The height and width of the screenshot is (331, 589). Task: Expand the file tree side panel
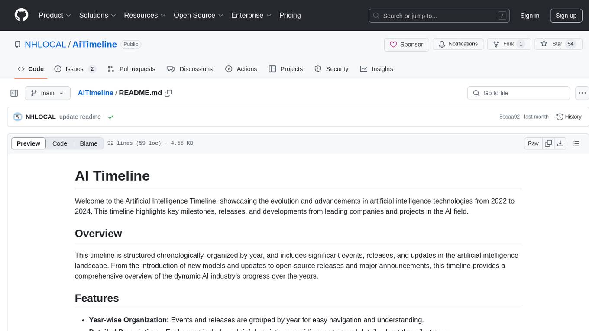(x=14, y=93)
